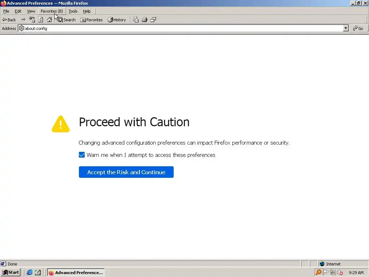Click the notepad quick launch icon
The width and height of the screenshot is (369, 277).
pyautogui.click(x=38, y=273)
